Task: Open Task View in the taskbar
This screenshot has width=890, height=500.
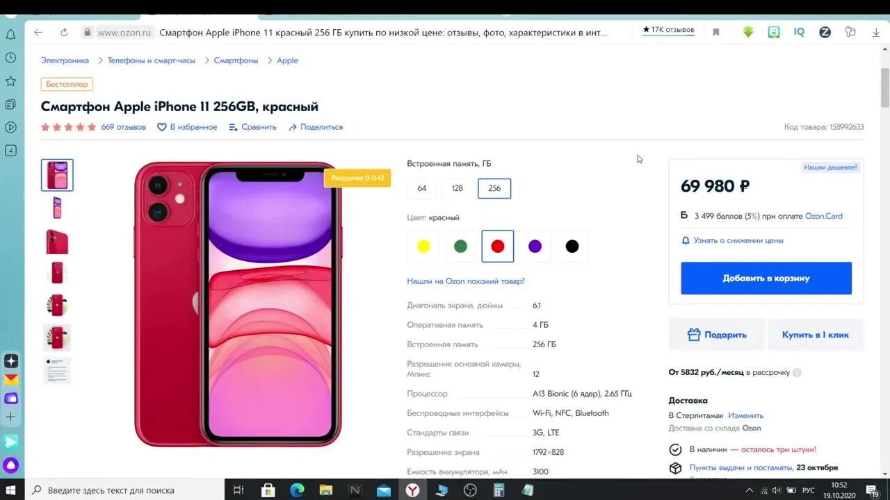Action: coord(238,490)
